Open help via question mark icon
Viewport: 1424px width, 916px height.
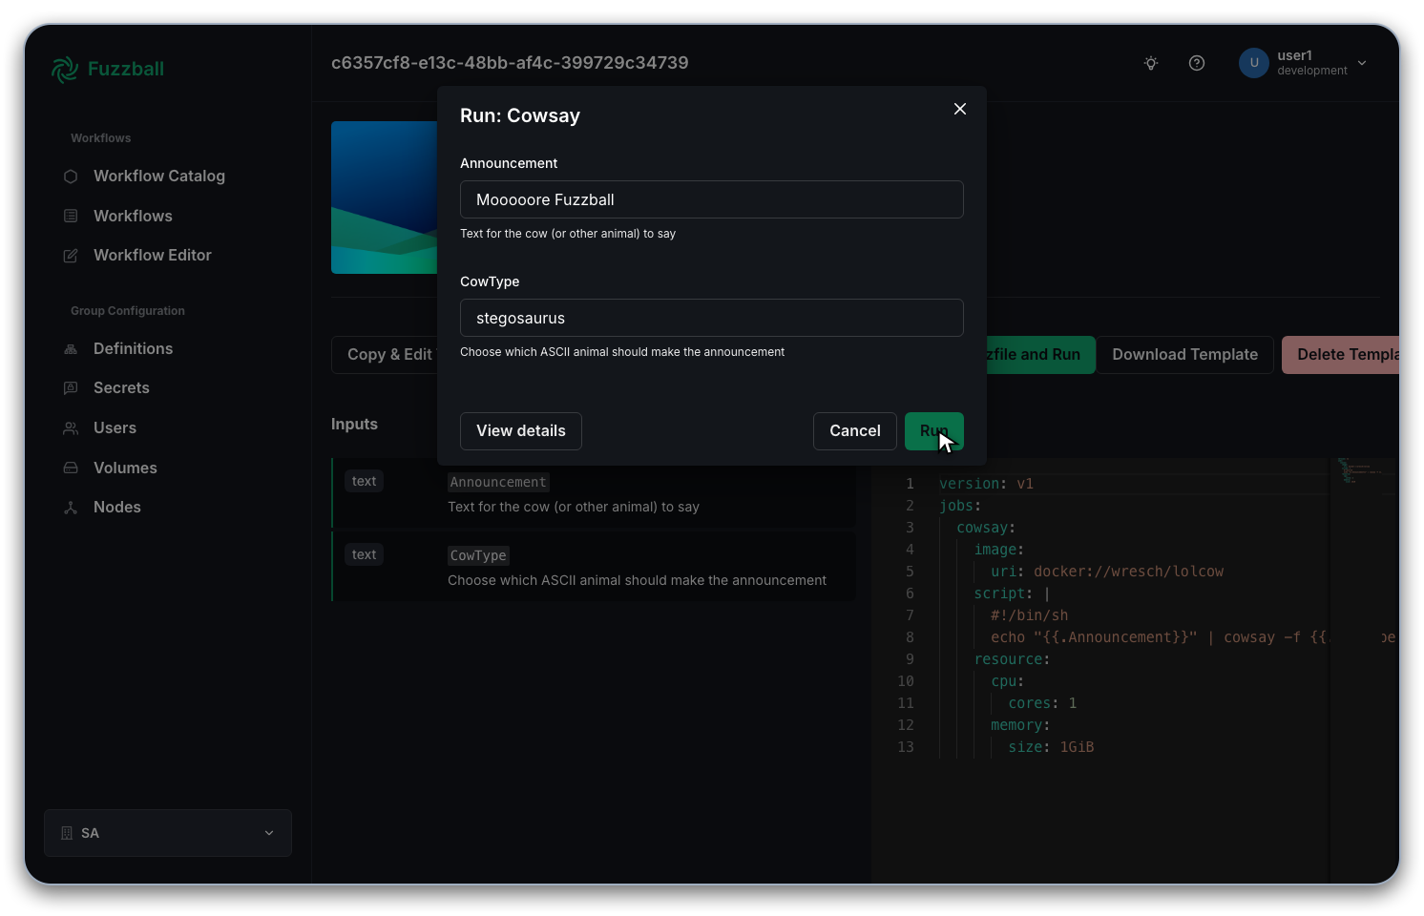tap(1197, 63)
